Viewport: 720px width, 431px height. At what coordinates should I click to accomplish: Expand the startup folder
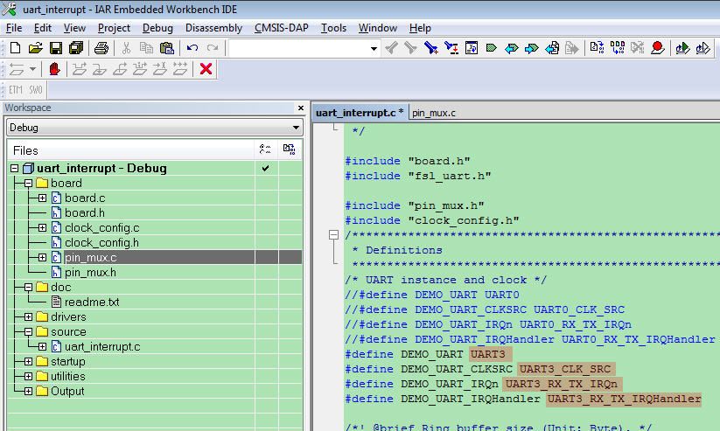pos(29,362)
